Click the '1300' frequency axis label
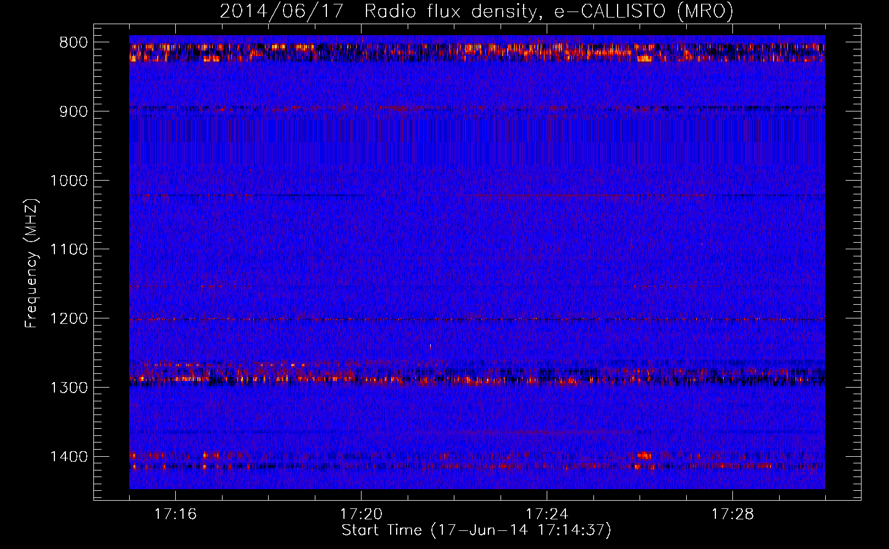 pyautogui.click(x=69, y=388)
